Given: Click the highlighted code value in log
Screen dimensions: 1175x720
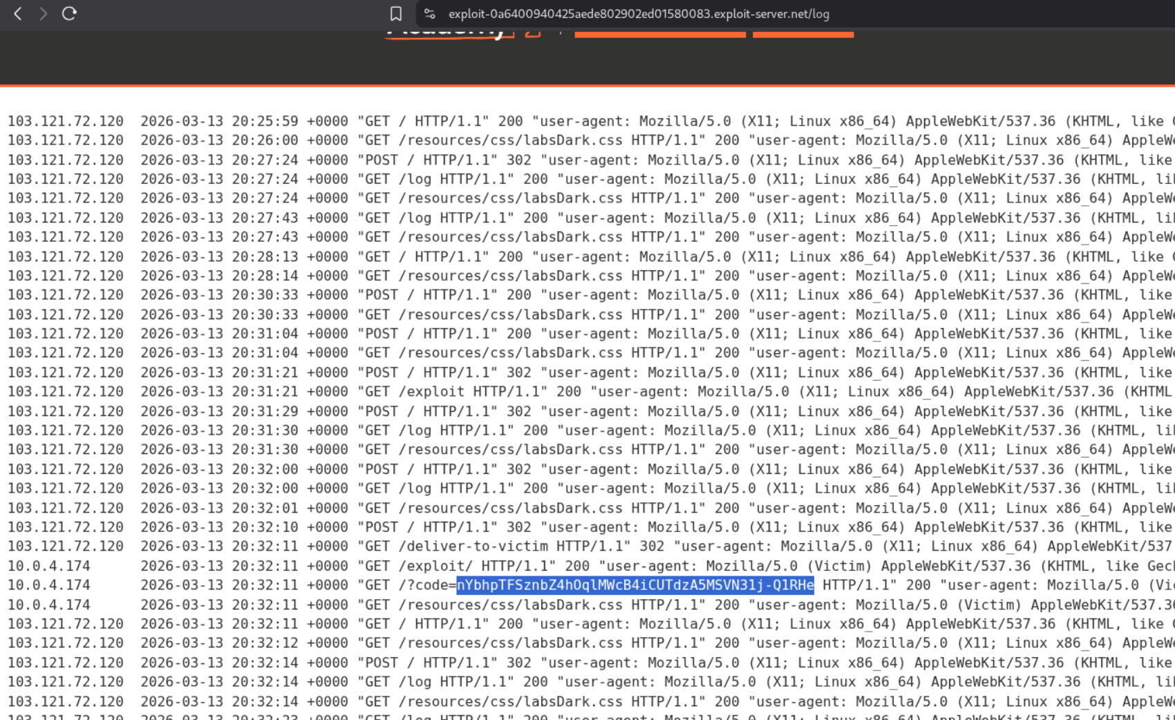Looking at the screenshot, I should (634, 585).
